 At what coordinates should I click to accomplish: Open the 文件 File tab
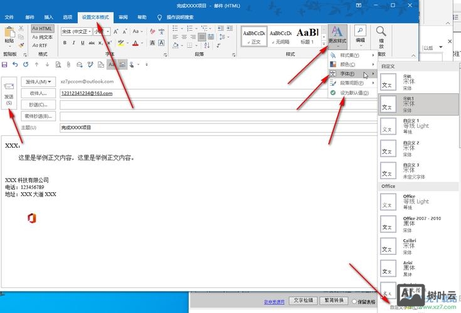coord(9,18)
